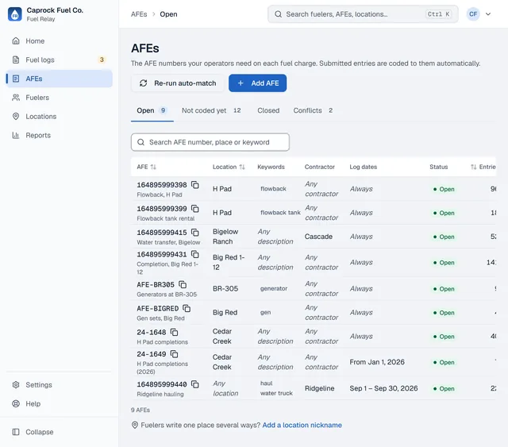Image resolution: width=508 pixels, height=447 pixels.
Task: Click Bigelow Ranch location cell
Action: (225, 237)
